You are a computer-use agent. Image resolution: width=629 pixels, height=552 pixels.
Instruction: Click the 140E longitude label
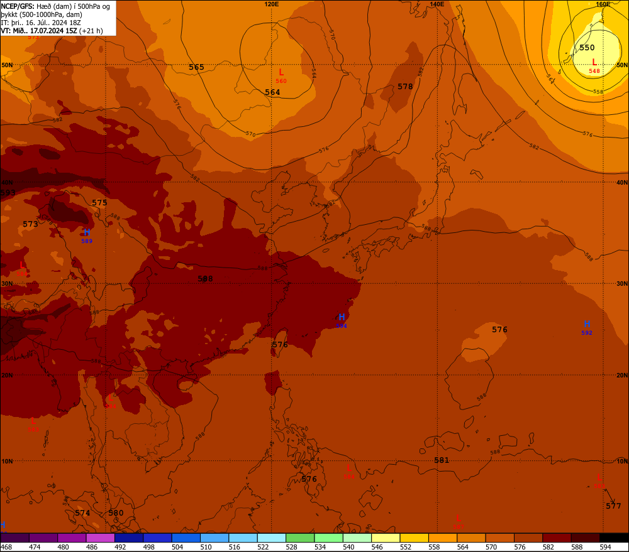tap(437, 4)
